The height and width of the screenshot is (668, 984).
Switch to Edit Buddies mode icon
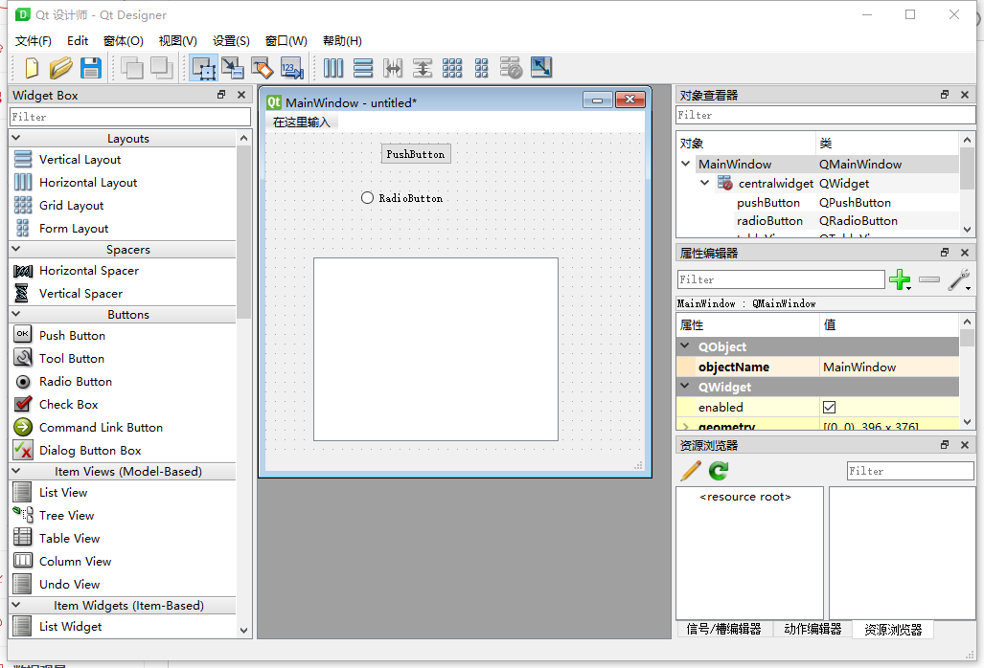[x=263, y=68]
